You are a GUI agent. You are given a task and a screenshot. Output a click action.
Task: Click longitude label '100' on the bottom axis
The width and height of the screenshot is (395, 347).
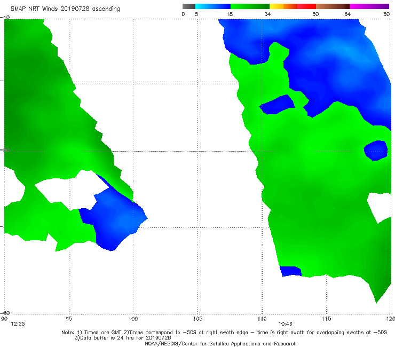(x=133, y=319)
